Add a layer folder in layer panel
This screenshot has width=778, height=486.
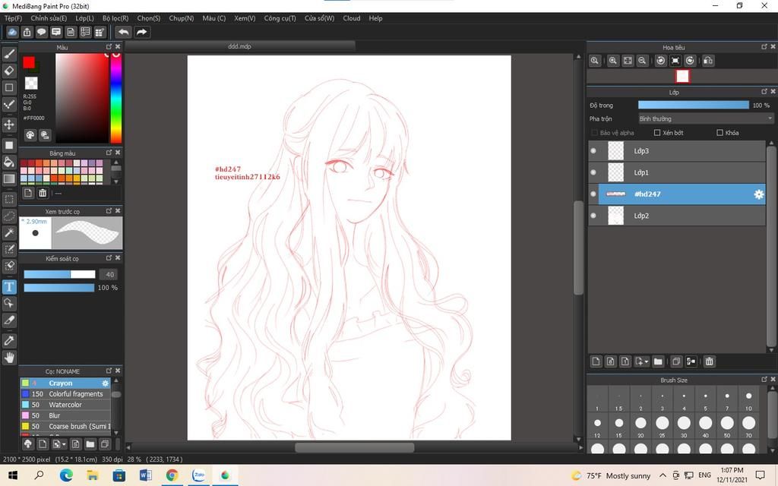(658, 361)
